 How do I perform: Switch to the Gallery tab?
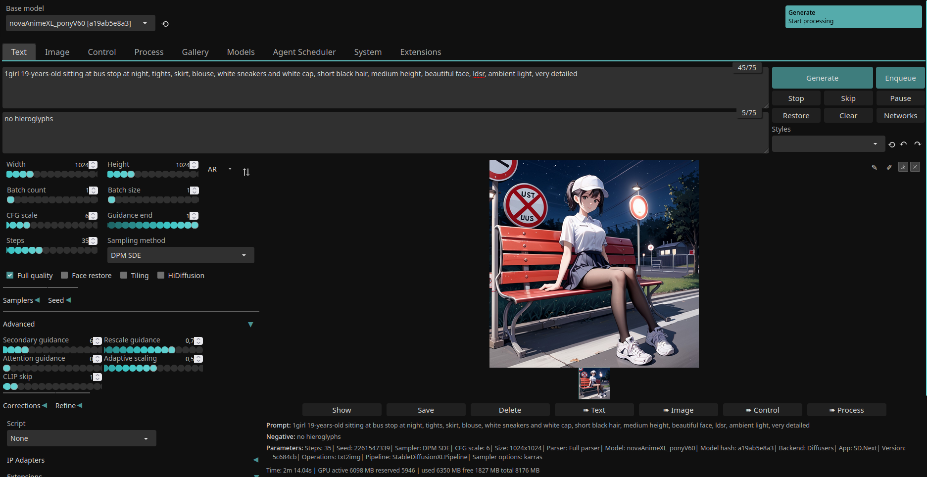point(195,52)
